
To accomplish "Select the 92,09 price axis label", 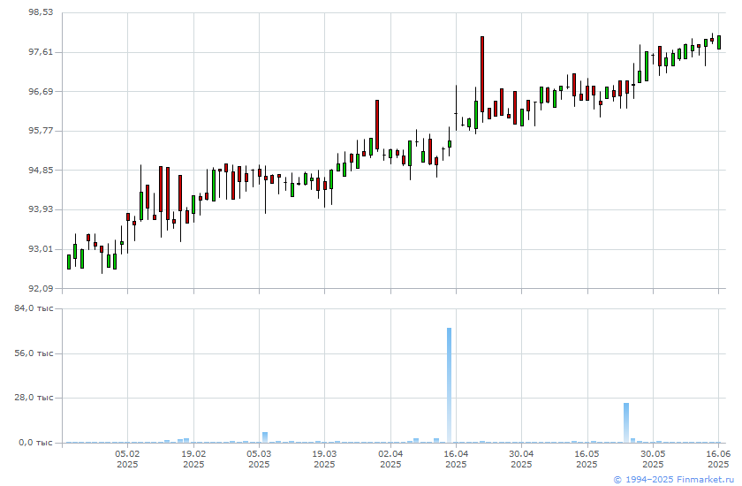I will point(42,288).
